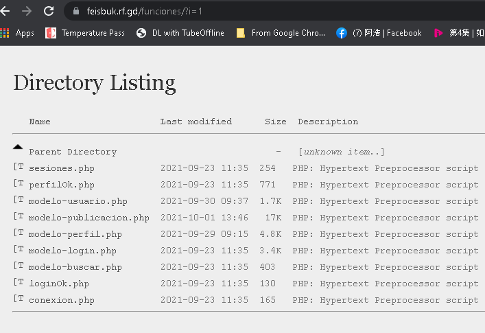Click the file type icon beside modelo-usuario.php
The image size is (485, 333).
tap(19, 200)
